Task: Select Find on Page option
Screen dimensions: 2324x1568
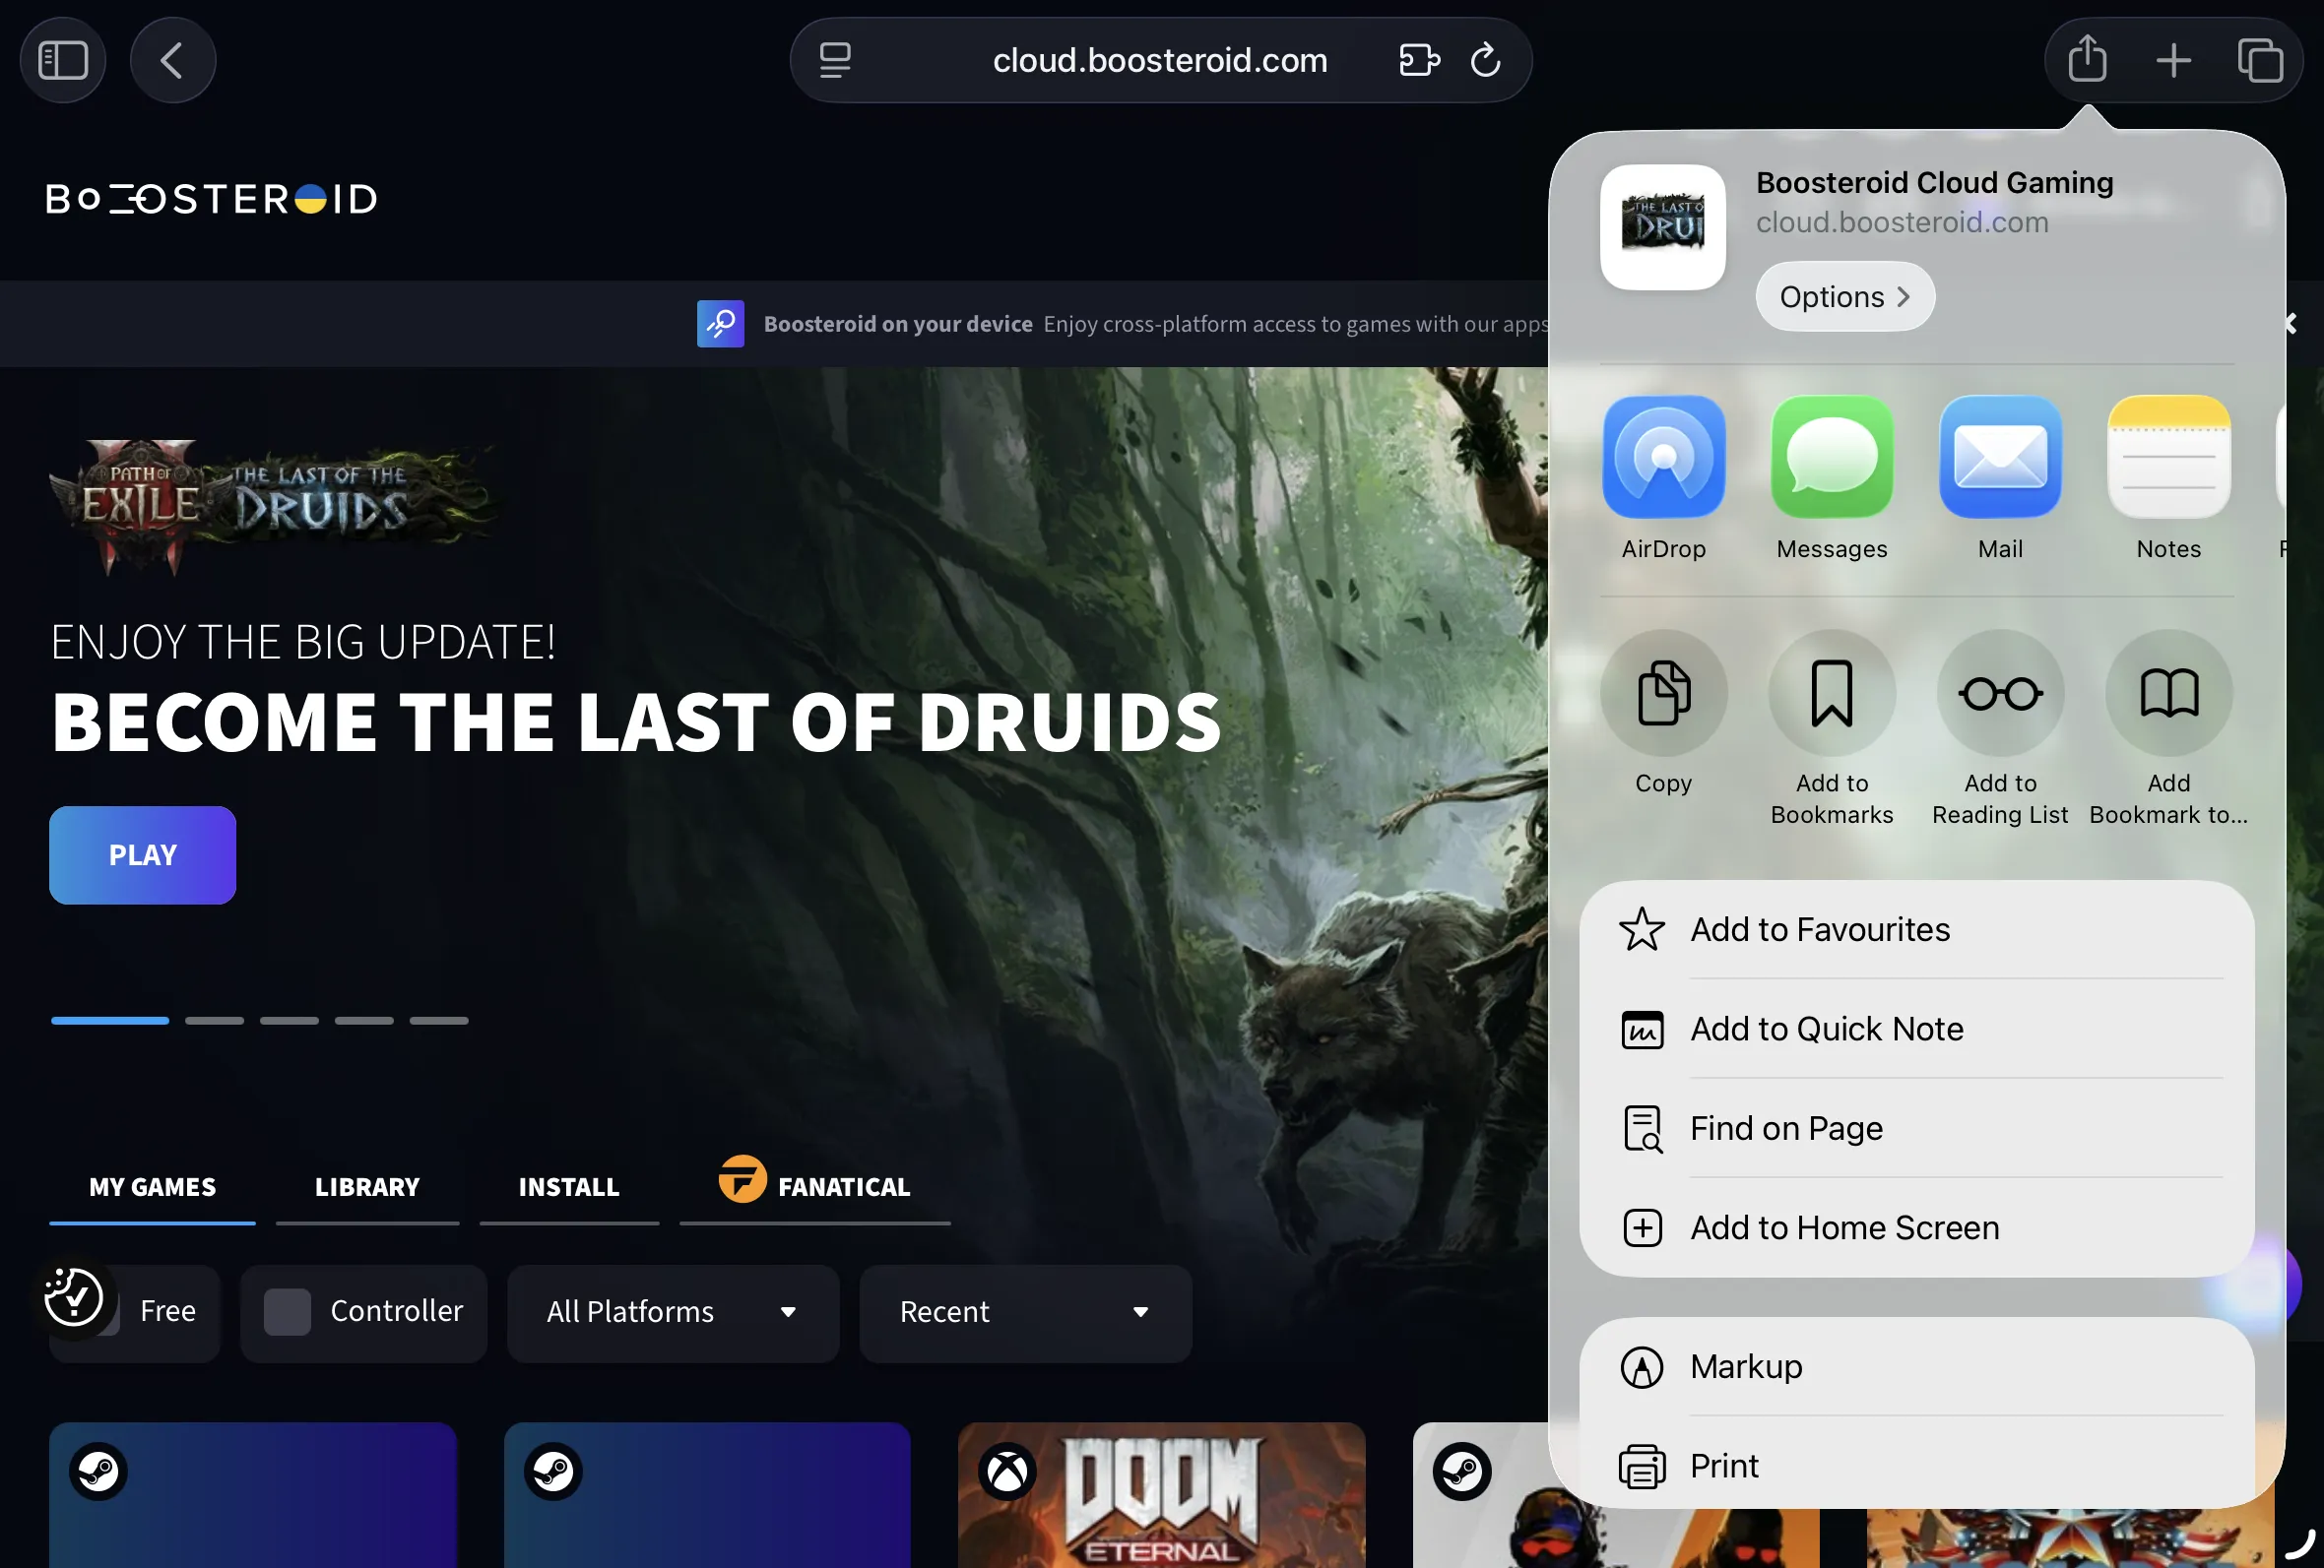Action: coord(1786,1128)
